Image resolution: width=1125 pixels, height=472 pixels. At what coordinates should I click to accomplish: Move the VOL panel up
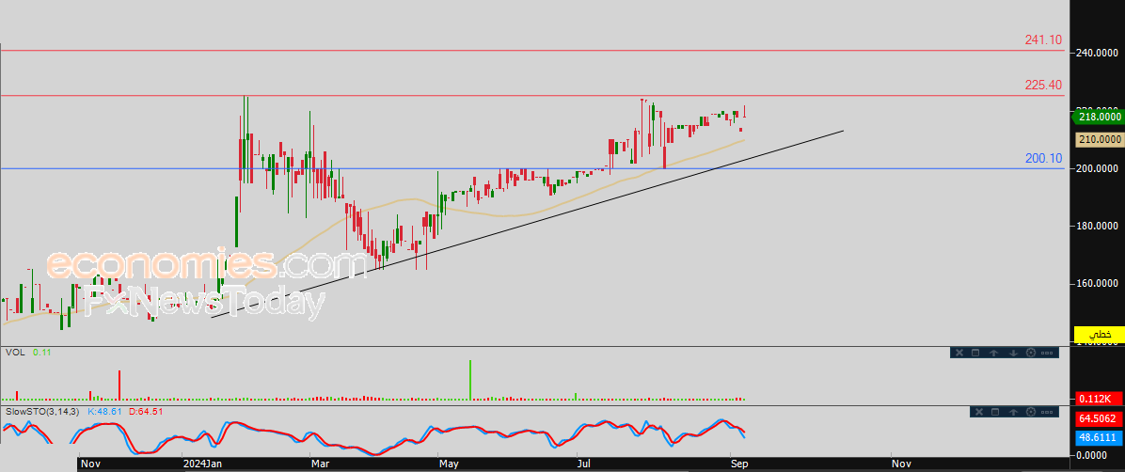tap(993, 353)
